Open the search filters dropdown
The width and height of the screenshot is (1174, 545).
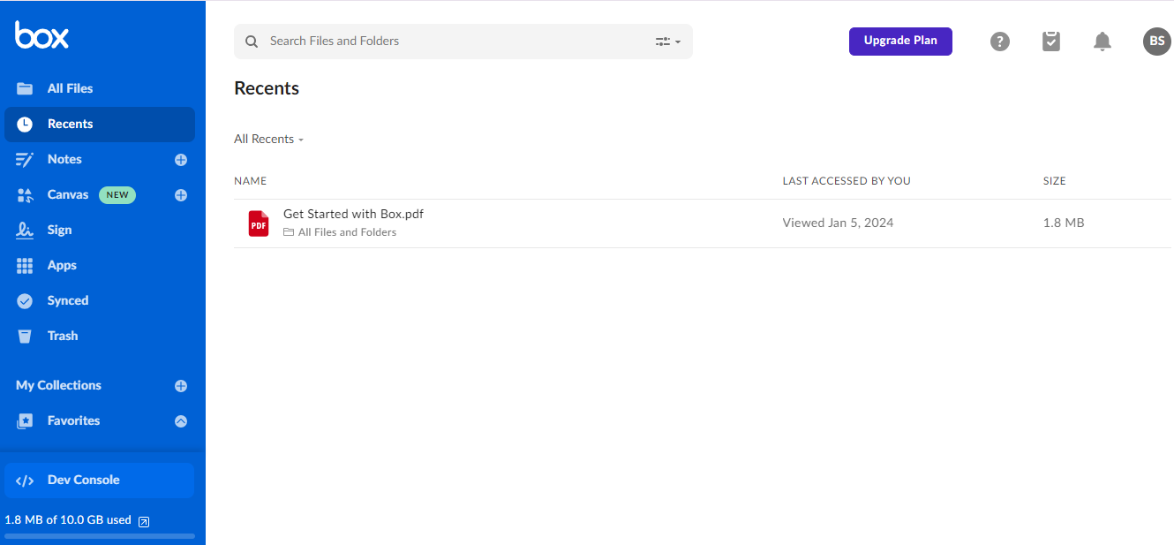point(667,41)
